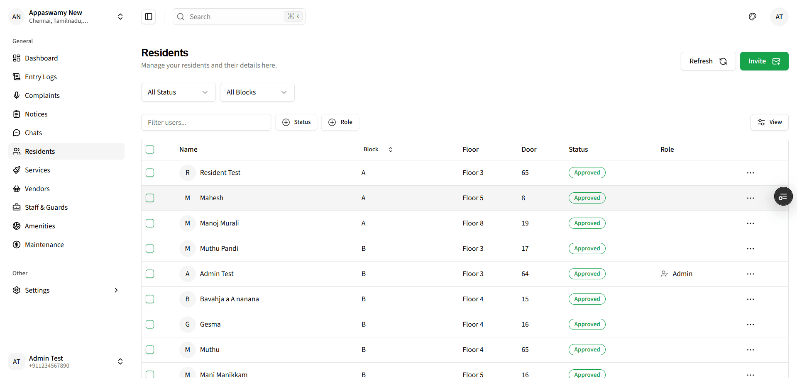Open the floating quick-actions round button
The height and width of the screenshot is (378, 797).
point(783,196)
